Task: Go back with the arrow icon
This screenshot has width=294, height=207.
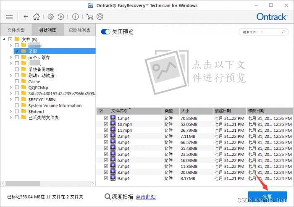Action: (26, 17)
